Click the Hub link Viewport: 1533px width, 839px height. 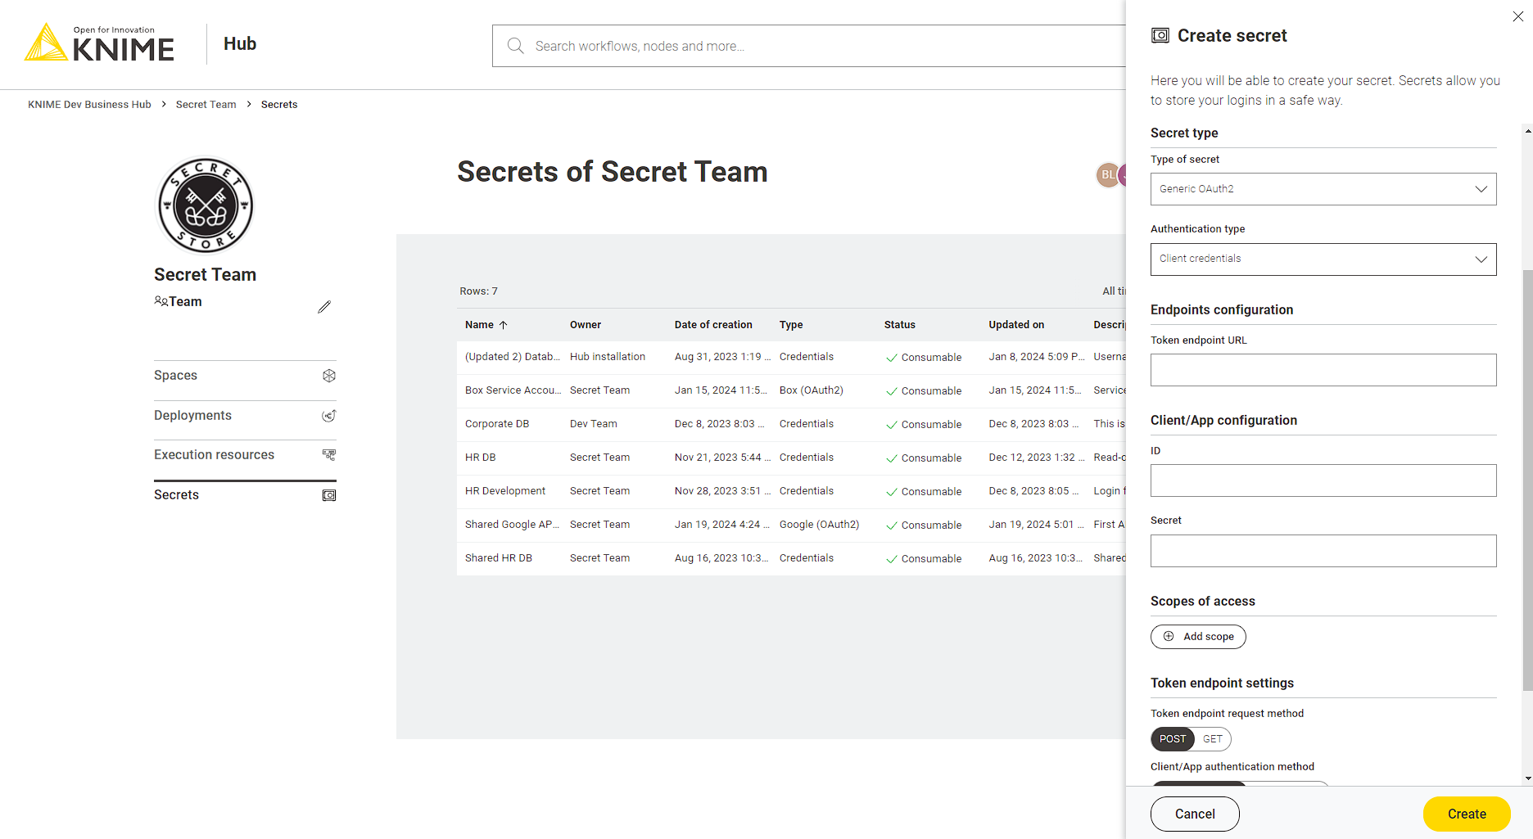[240, 44]
